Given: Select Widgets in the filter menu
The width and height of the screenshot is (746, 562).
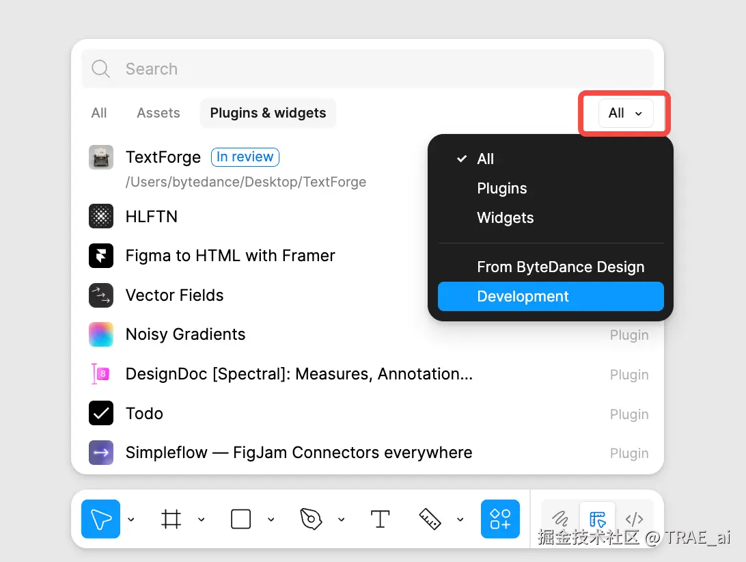Looking at the screenshot, I should tap(505, 218).
